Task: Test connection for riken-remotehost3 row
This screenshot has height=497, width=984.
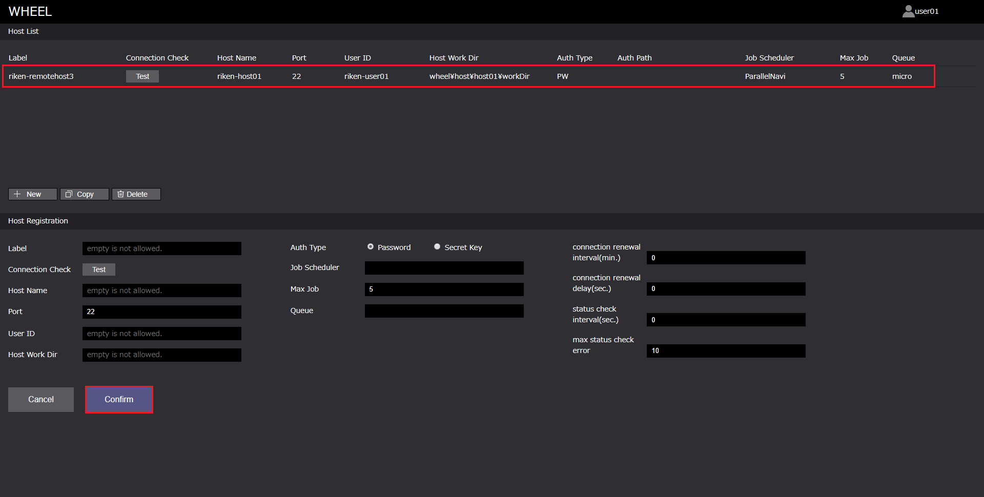Action: pyautogui.click(x=142, y=76)
